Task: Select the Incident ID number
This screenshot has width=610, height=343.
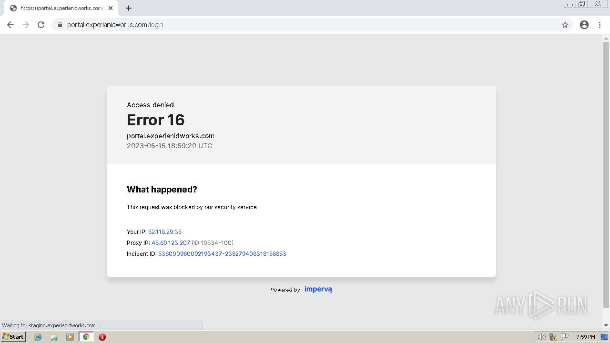Action: (222, 254)
